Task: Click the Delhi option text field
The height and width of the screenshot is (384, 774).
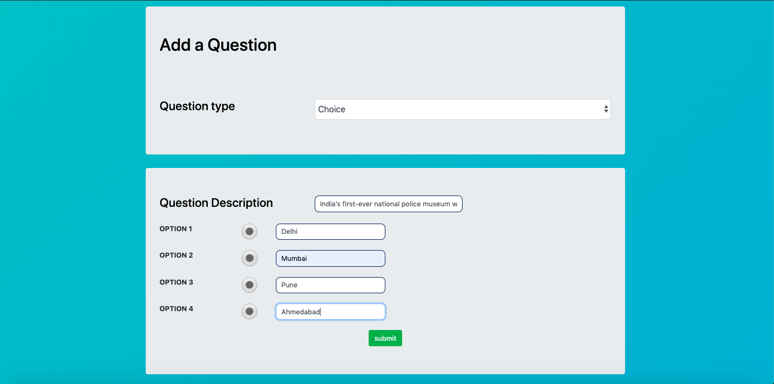Action: coord(330,232)
